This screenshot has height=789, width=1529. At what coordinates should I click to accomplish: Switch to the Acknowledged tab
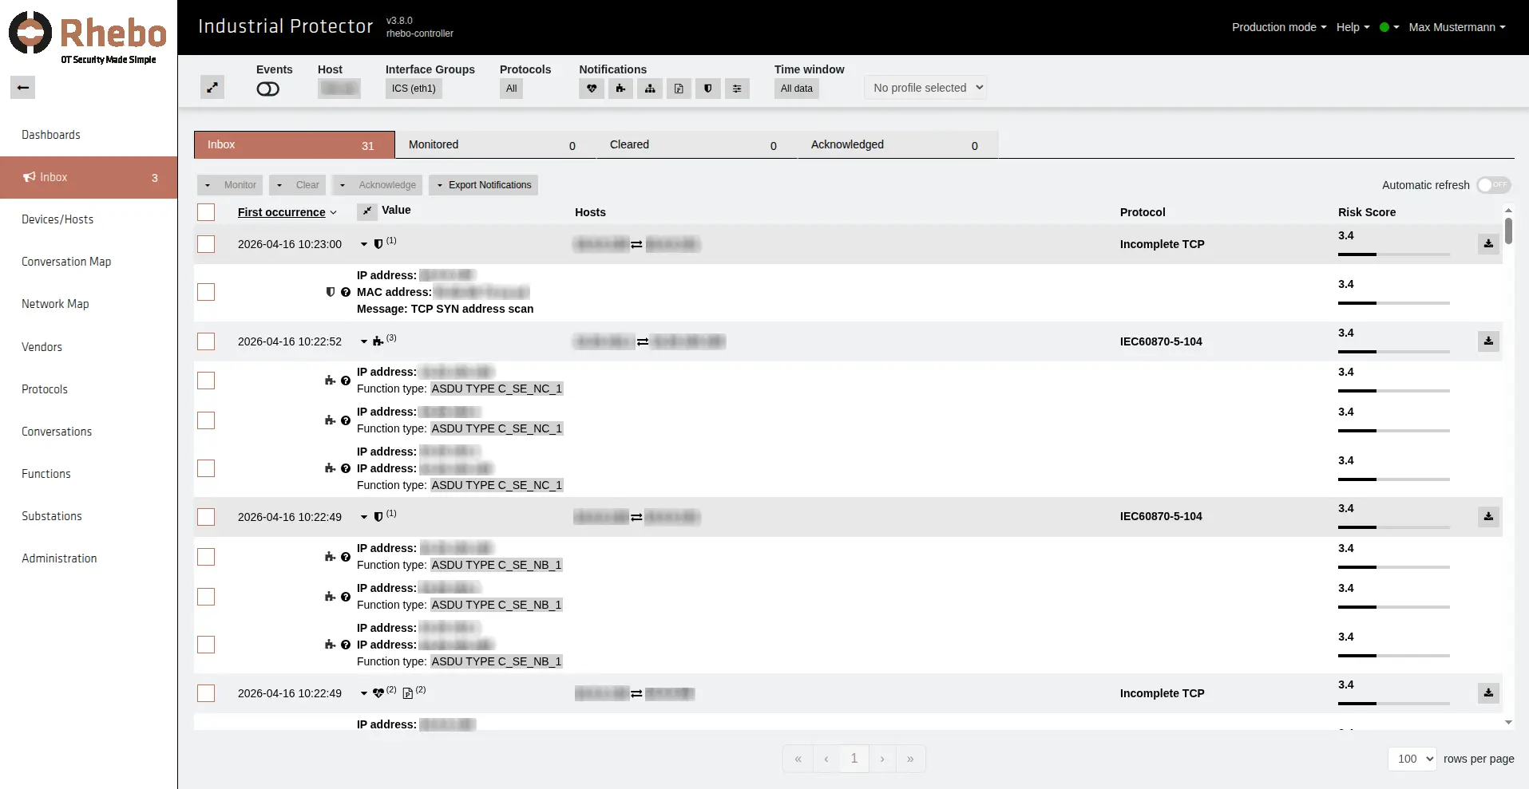(x=898, y=145)
